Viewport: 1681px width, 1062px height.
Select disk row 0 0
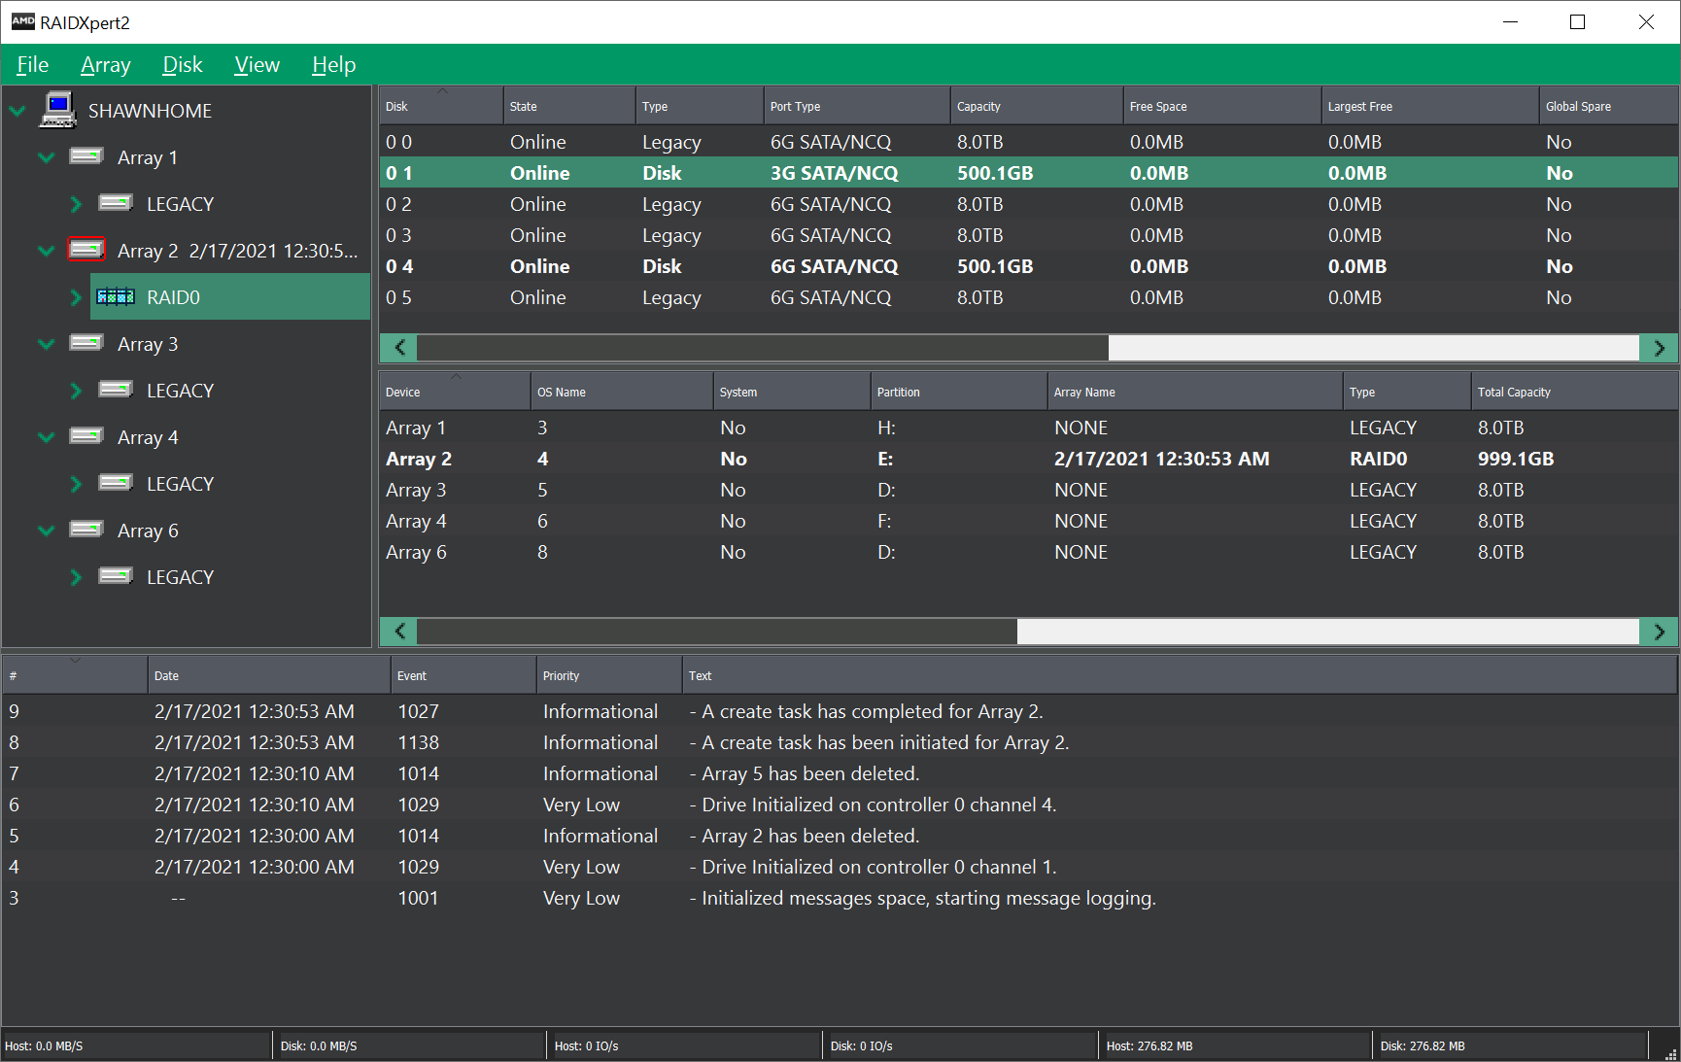[1028, 142]
